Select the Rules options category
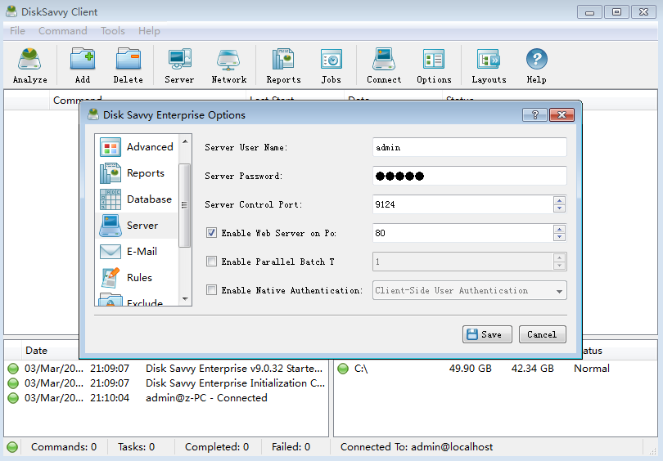663x461 pixels. pos(137,278)
